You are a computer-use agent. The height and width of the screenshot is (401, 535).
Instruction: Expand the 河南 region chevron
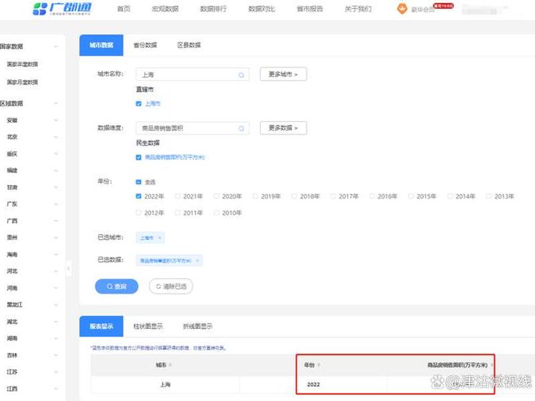pyautogui.click(x=56, y=288)
